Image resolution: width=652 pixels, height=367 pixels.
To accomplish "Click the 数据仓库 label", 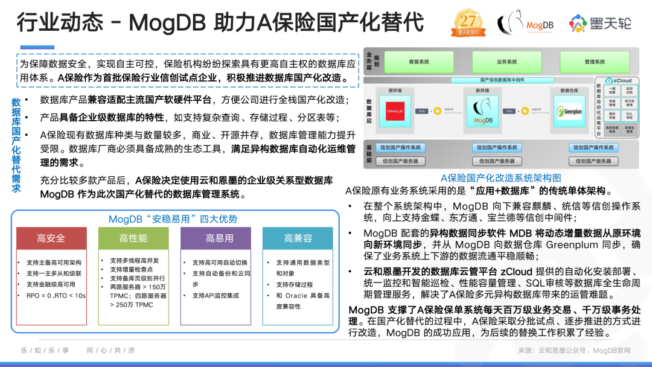I will pos(570,90).
